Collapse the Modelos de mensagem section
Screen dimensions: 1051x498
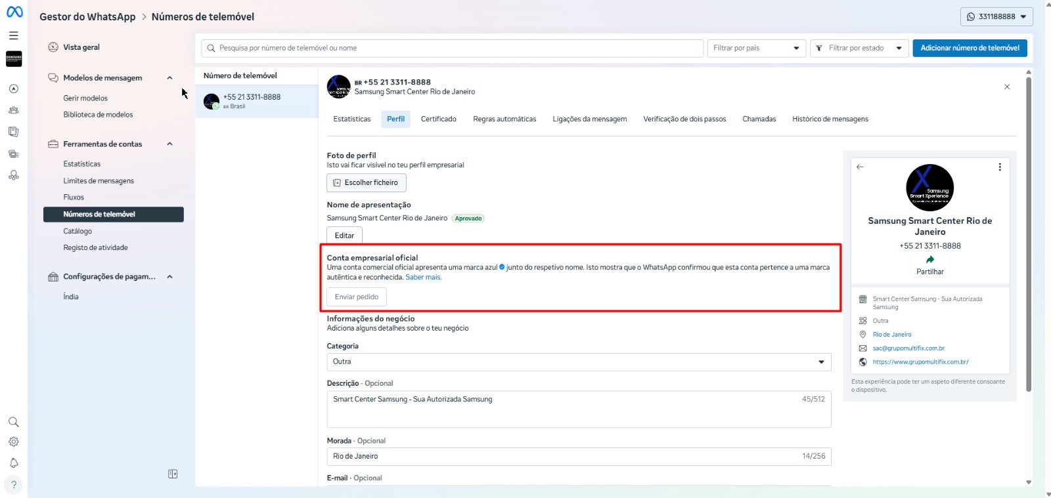(x=169, y=78)
